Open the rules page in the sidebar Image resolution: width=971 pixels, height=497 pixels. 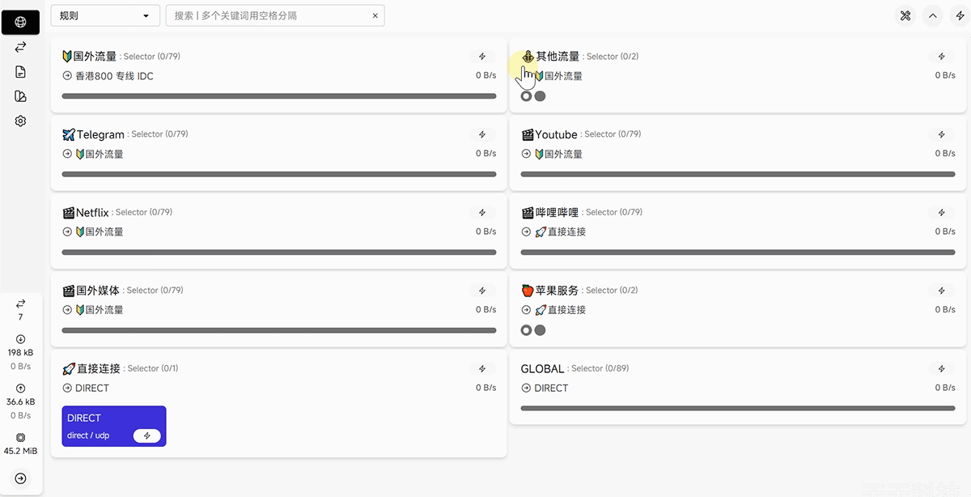point(20,96)
